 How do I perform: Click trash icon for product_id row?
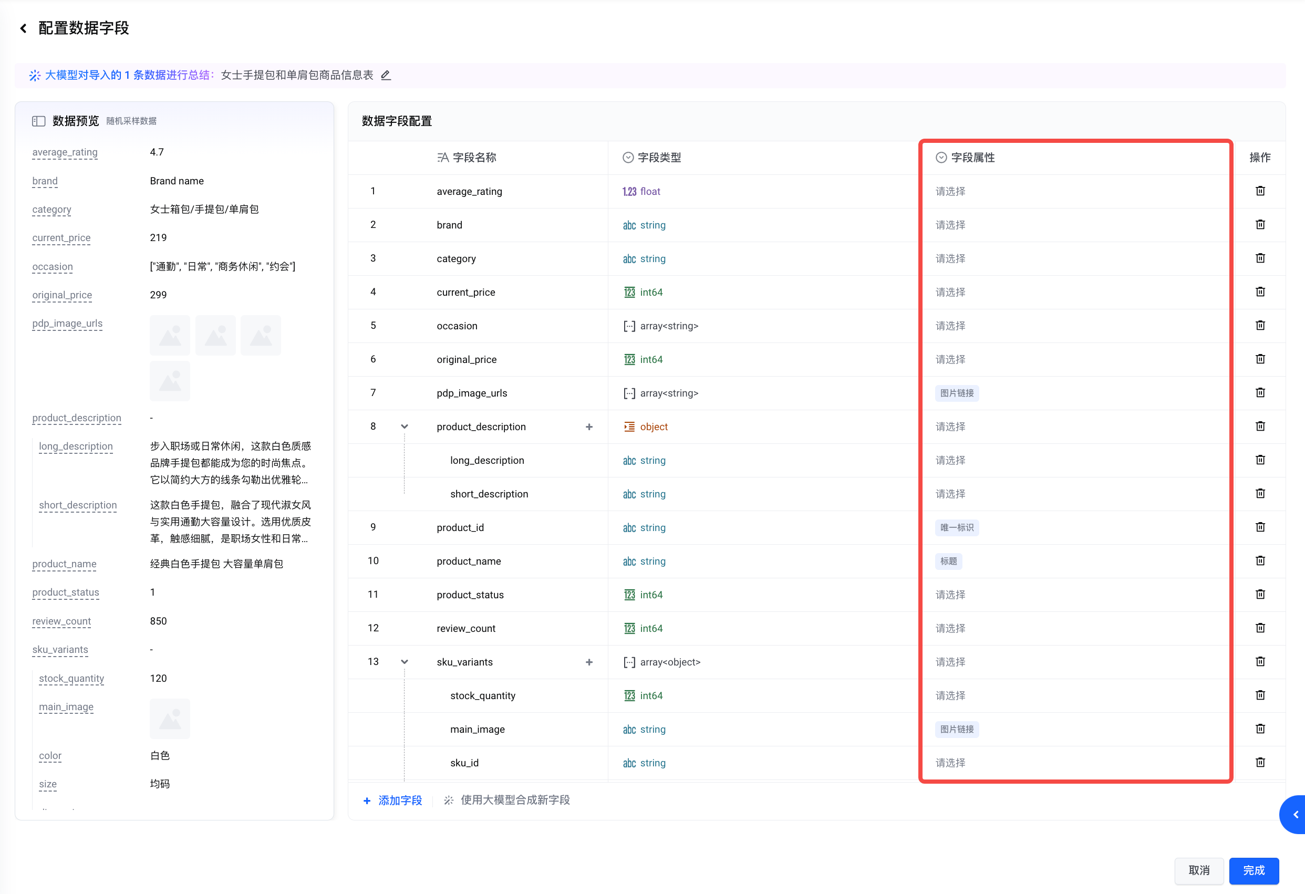click(x=1260, y=527)
